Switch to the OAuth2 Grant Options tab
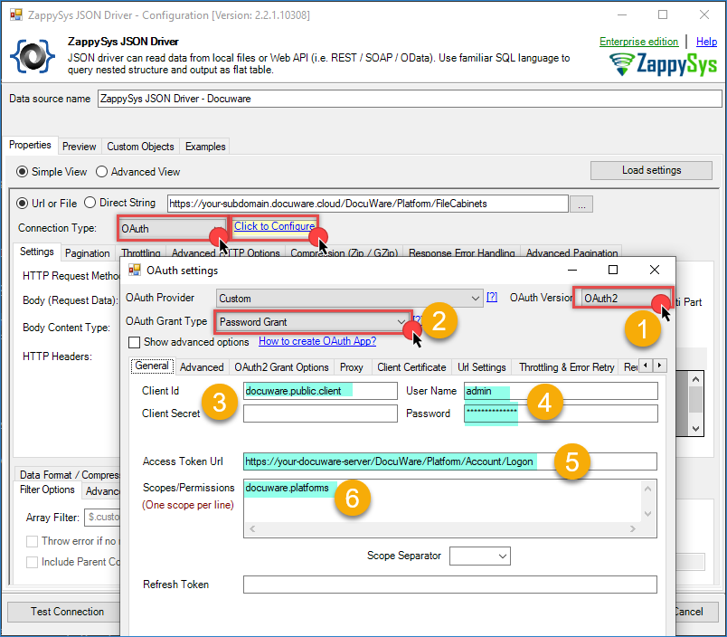The width and height of the screenshot is (727, 637). [x=281, y=366]
